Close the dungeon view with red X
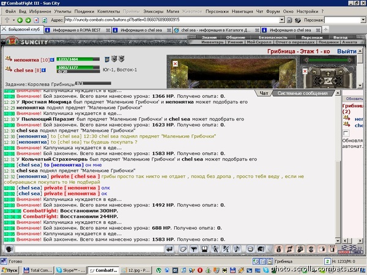367x275 pixels. click(x=175, y=64)
